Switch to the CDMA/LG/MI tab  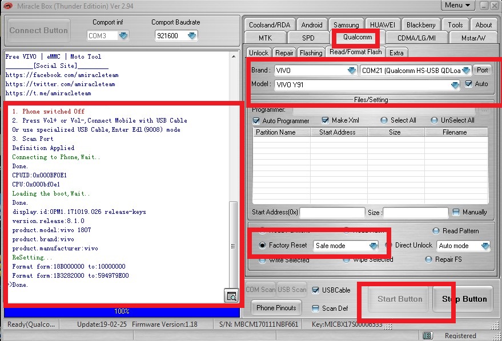[x=416, y=38]
